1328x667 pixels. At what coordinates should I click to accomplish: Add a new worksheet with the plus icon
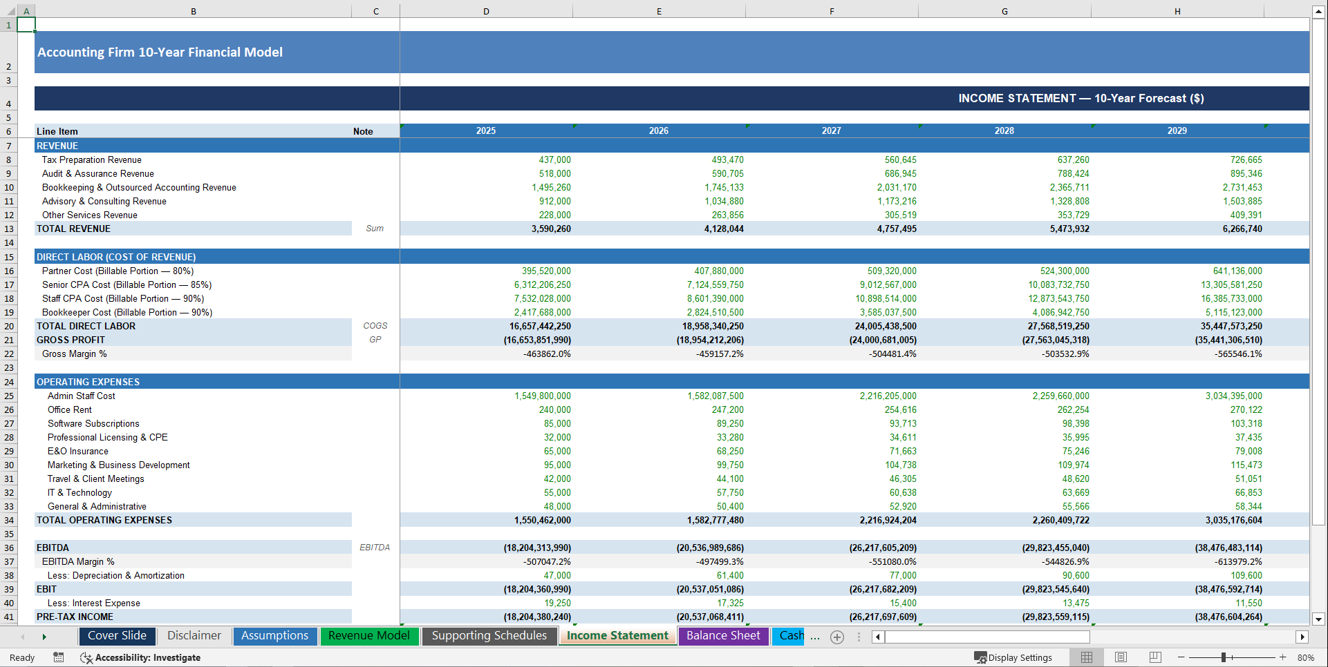click(836, 636)
